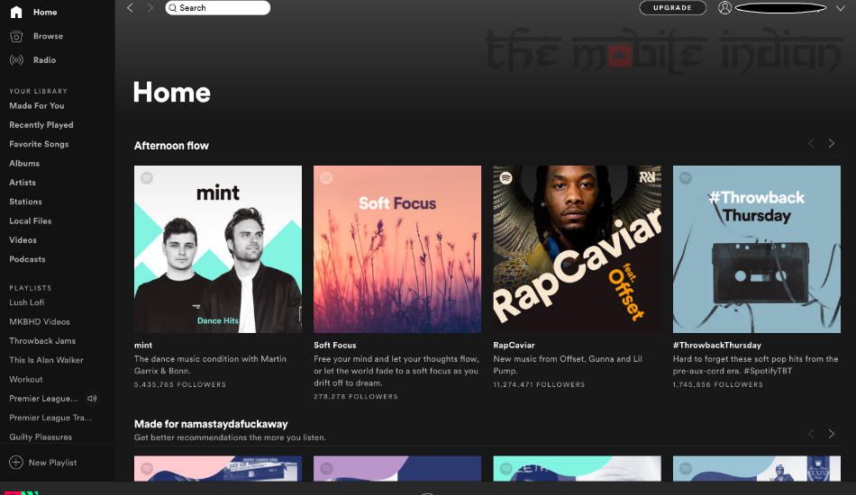Open third Made for you teal thumbnail
Screen dimensions: 856x495
pos(577,469)
